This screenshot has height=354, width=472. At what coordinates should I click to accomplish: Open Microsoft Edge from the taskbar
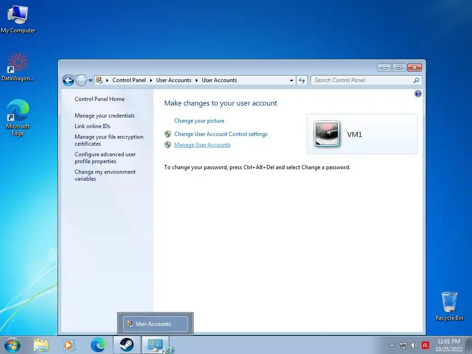point(98,345)
